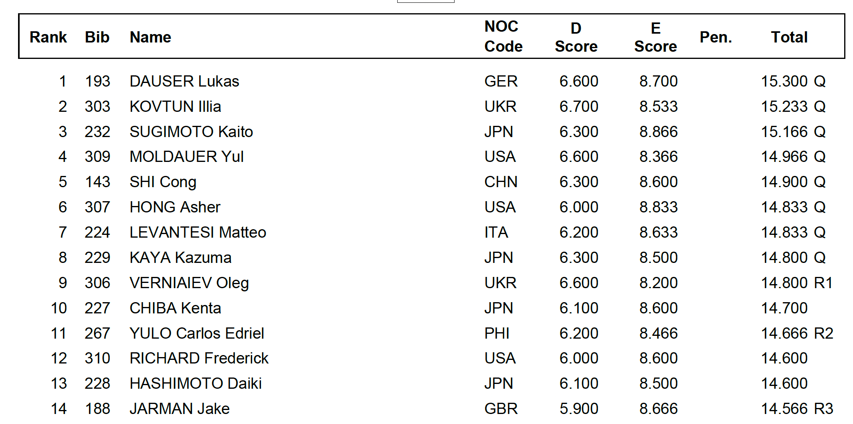This screenshot has width=853, height=424.
Task: Click JARMAN Jake's D score 5.900
Action: pyautogui.click(x=579, y=409)
